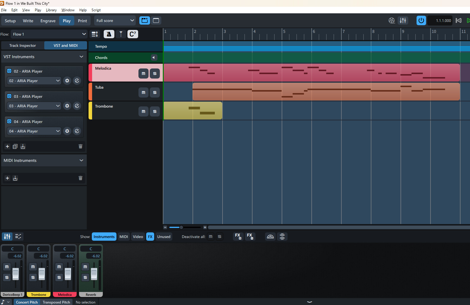Adjust the timeline horizontal zoom slider
The height and width of the screenshot is (305, 470).
click(181, 227)
